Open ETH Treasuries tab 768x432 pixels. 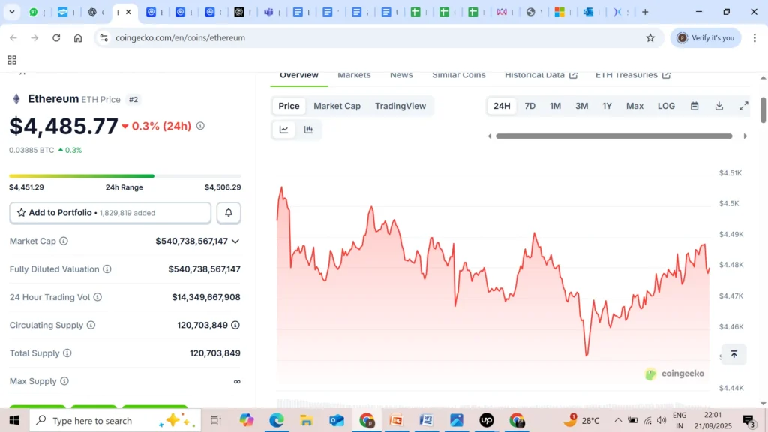[x=633, y=75]
